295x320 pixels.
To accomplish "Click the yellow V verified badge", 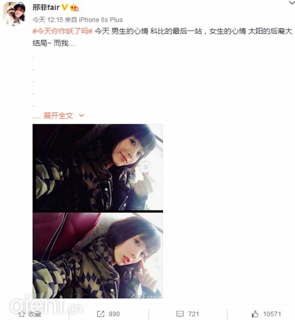I will (64, 8).
